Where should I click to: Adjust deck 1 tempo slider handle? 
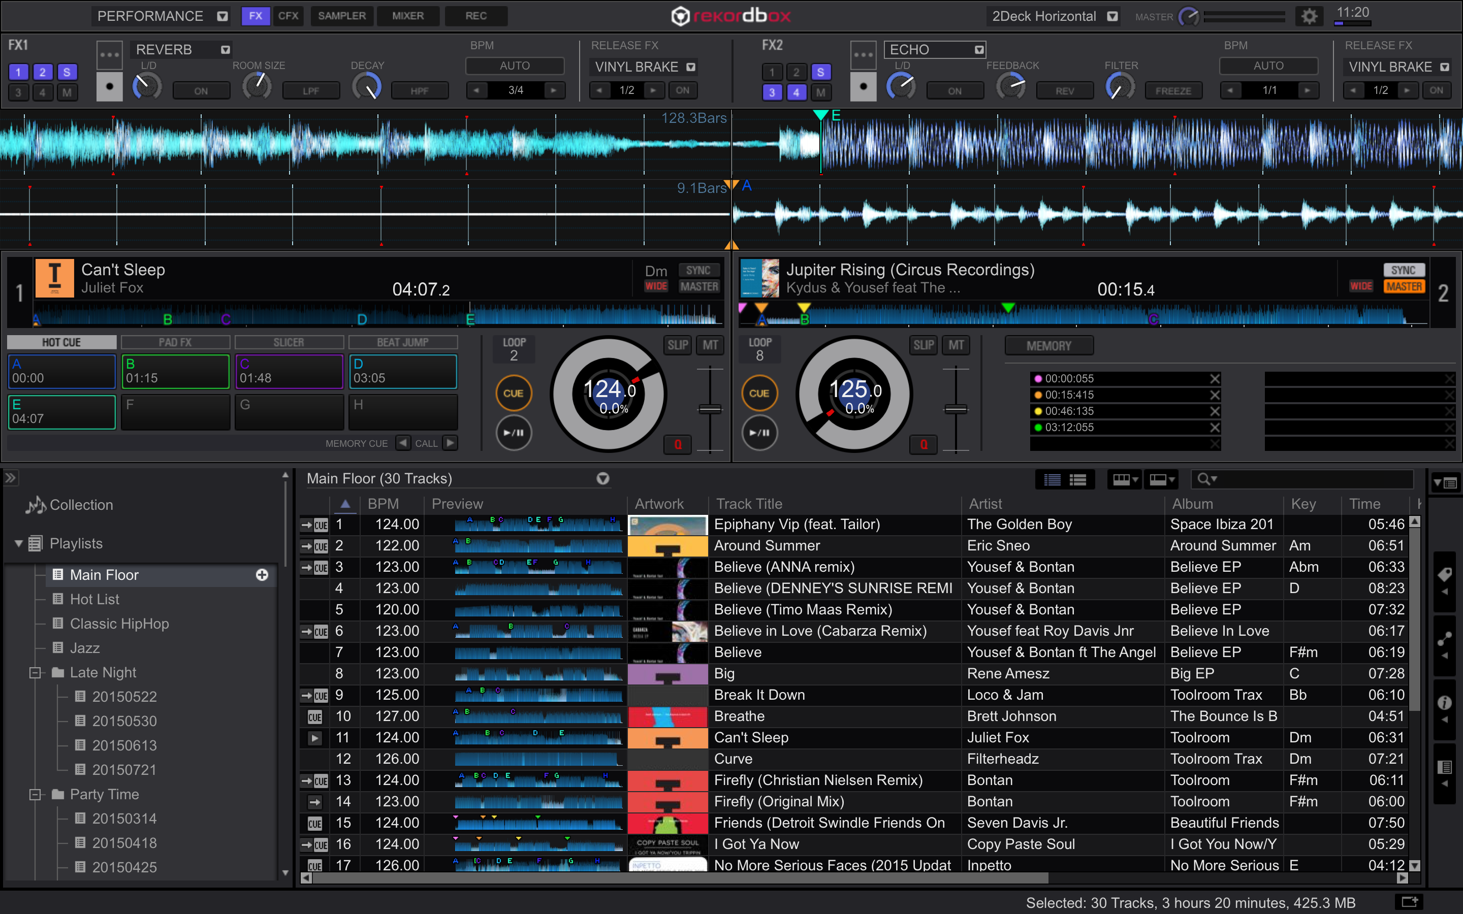(710, 409)
